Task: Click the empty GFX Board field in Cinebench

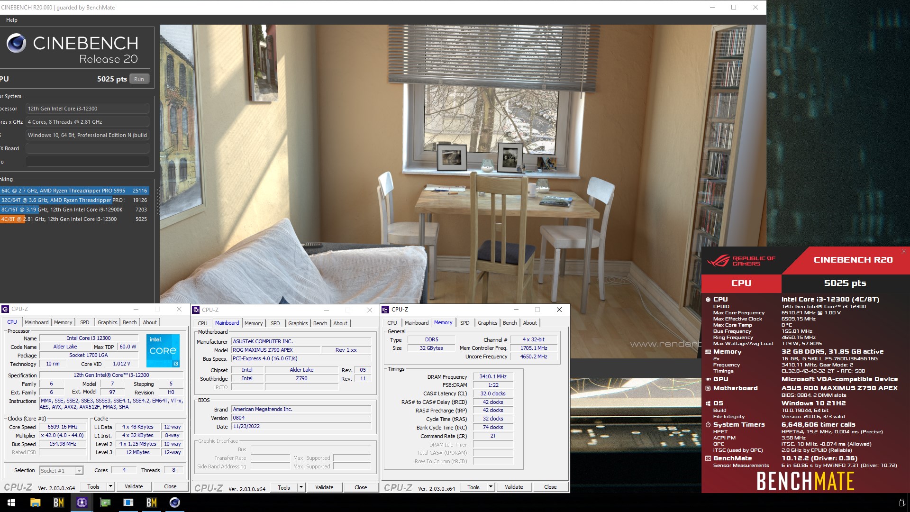Action: click(x=87, y=148)
